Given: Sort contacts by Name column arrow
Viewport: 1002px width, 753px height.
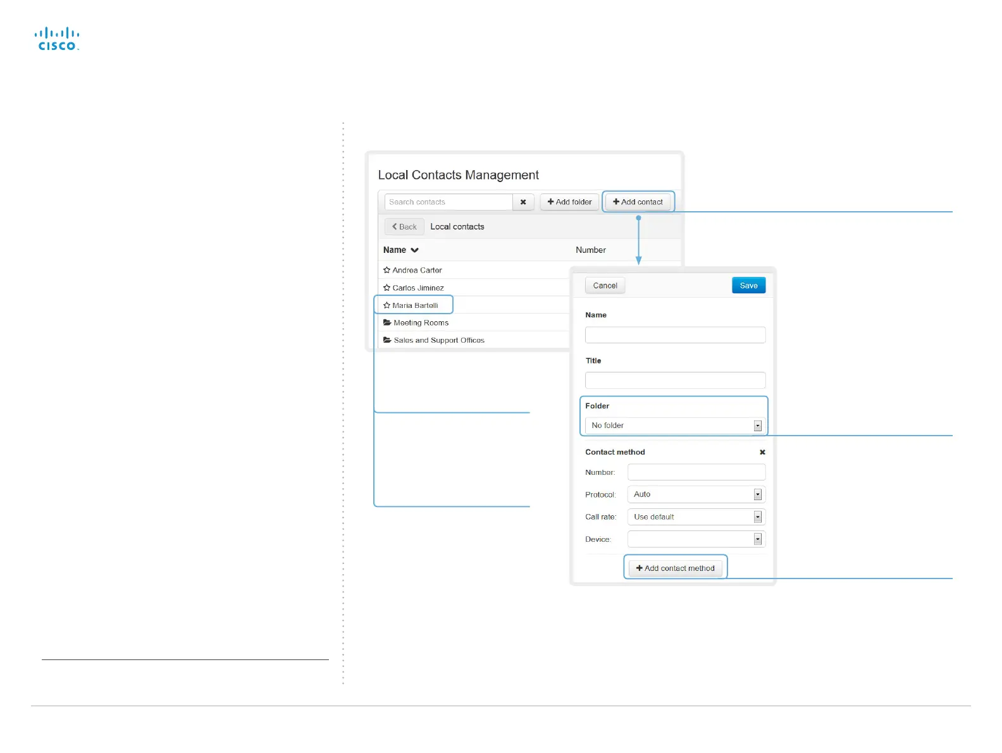Looking at the screenshot, I should coord(414,250).
